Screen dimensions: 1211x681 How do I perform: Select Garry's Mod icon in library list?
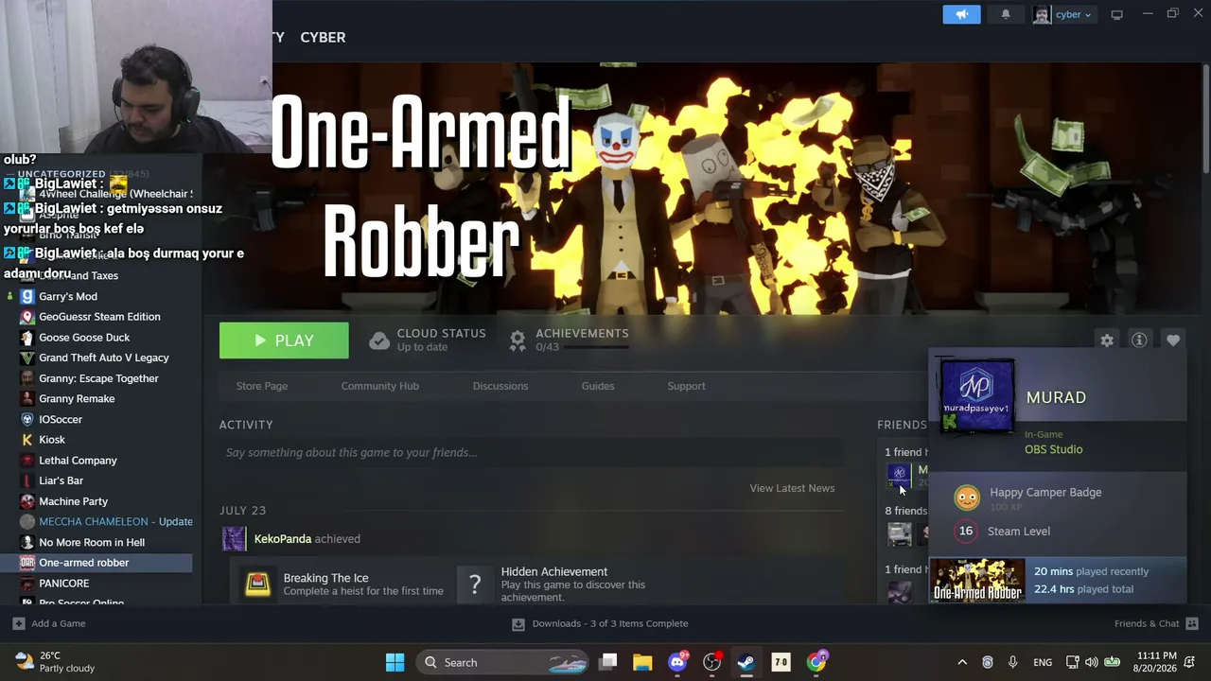tap(27, 296)
